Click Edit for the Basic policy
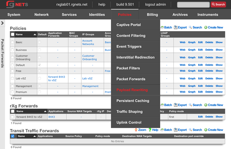231x149 pixels. coord(200,42)
